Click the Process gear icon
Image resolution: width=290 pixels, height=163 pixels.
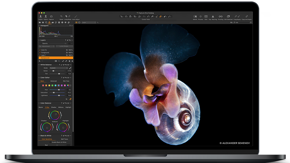[x=200, y=17]
